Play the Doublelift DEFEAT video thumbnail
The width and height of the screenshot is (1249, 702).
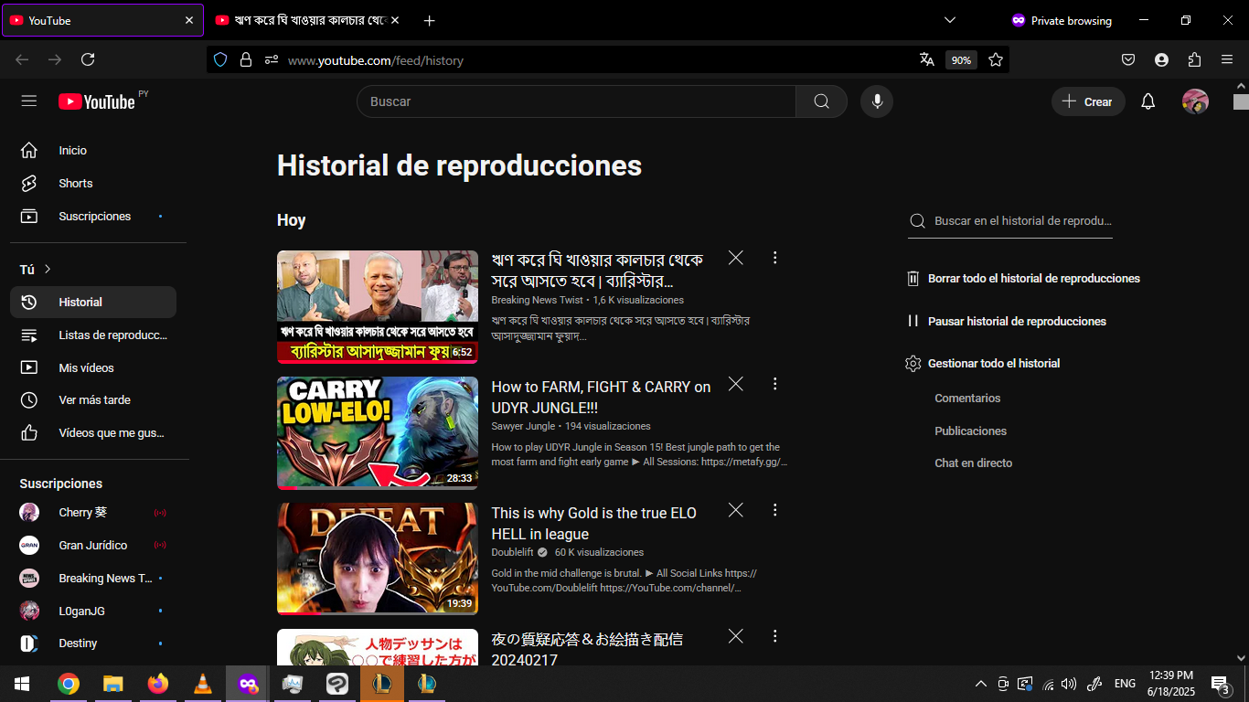[x=378, y=559]
